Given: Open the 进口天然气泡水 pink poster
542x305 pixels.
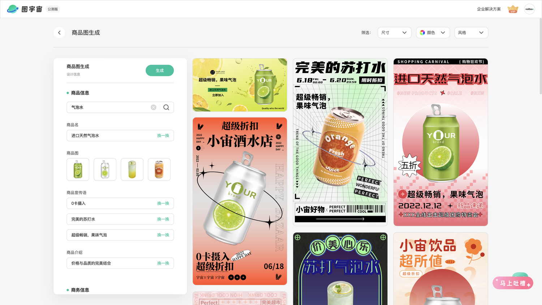Looking at the screenshot, I should 441,142.
